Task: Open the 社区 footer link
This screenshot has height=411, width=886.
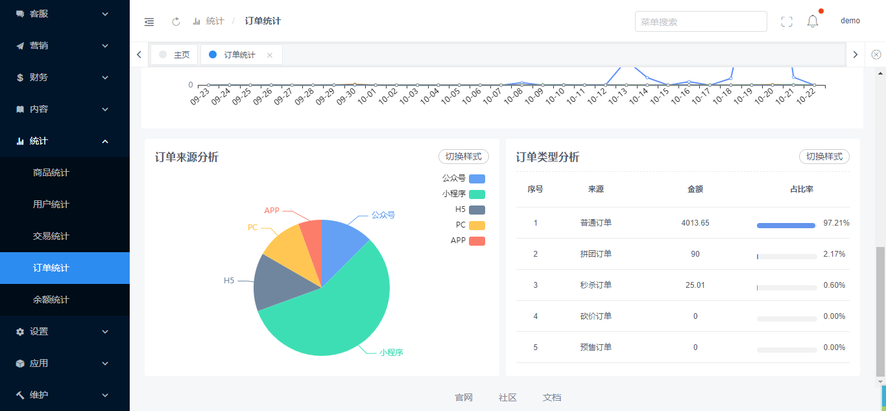Action: (x=507, y=397)
